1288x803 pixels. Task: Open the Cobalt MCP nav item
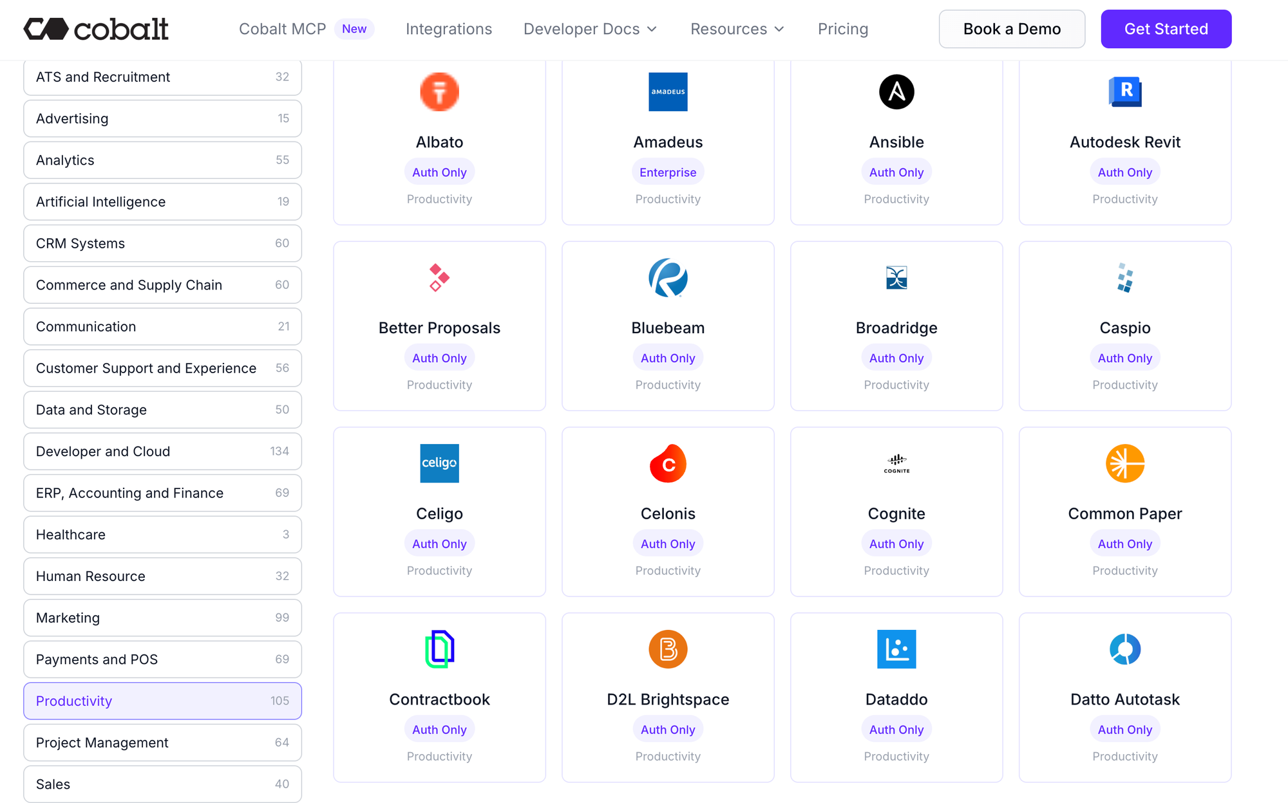[282, 29]
